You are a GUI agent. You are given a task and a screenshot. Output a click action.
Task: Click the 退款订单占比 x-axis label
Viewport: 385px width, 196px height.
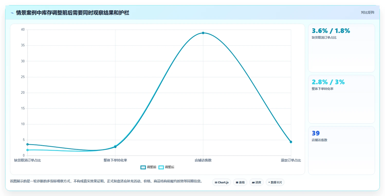(291, 160)
